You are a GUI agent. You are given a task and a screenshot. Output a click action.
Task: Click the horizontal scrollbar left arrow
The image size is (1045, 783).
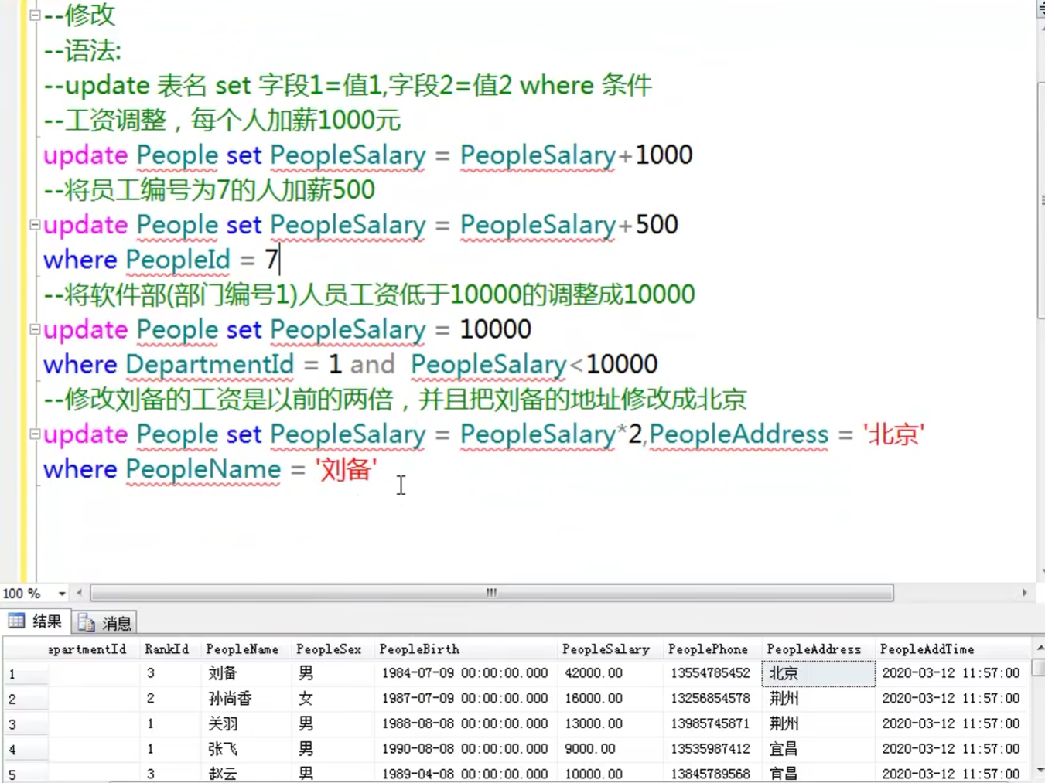pyautogui.click(x=79, y=593)
